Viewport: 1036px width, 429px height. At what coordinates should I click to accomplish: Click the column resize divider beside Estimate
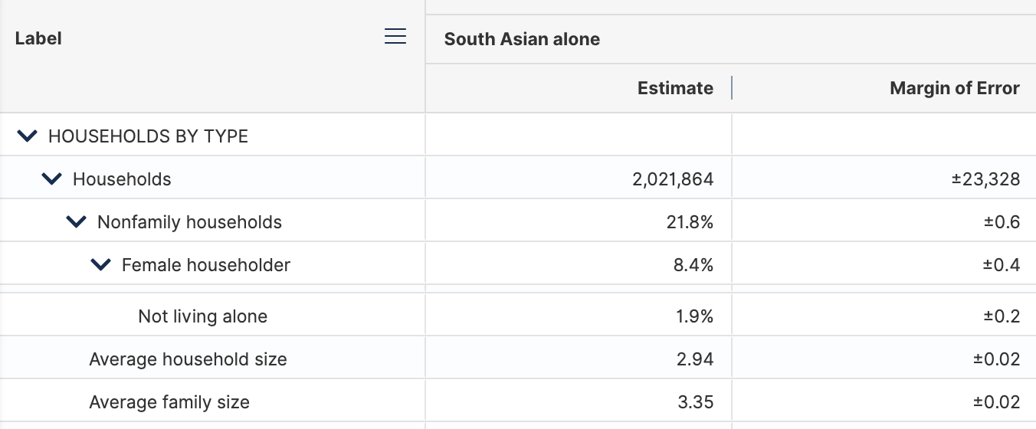point(732,88)
